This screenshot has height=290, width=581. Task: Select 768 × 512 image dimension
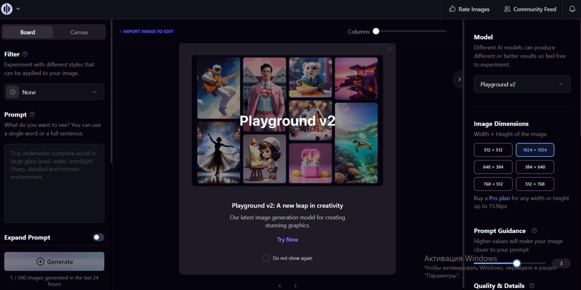tap(493, 184)
